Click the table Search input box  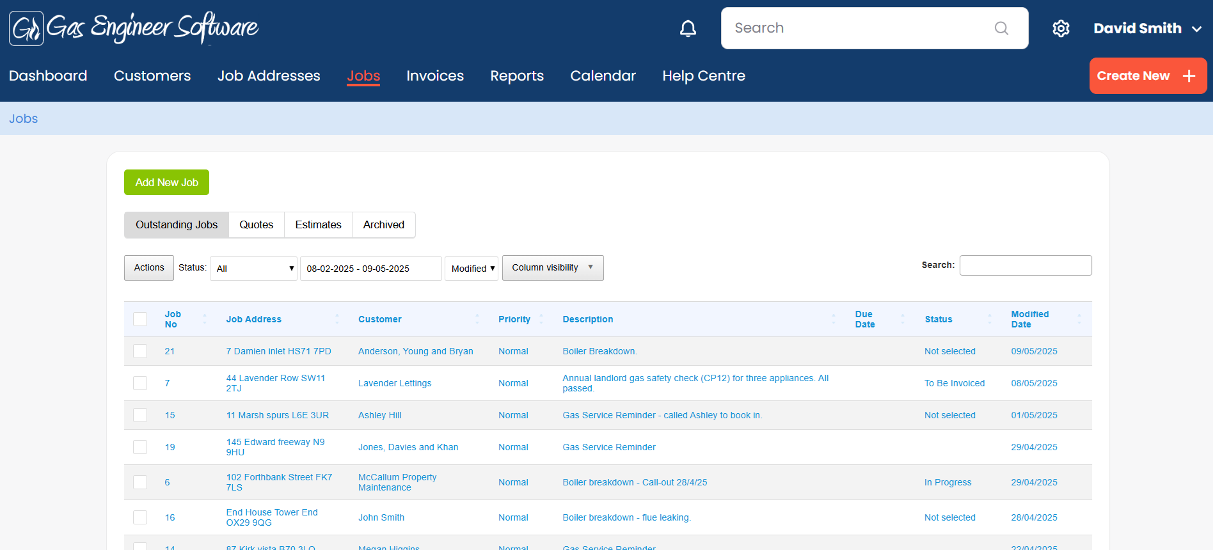pyautogui.click(x=1025, y=265)
